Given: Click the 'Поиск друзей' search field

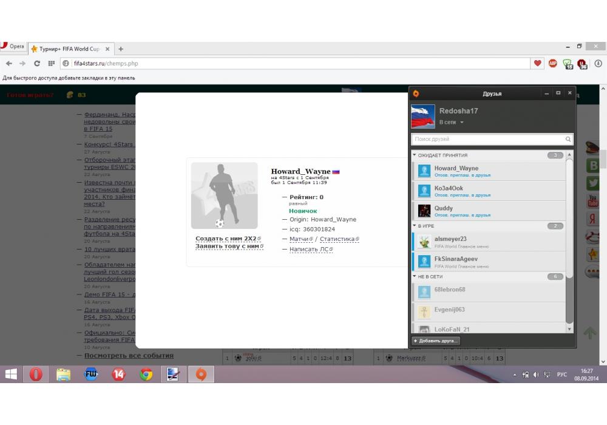Looking at the screenshot, I should [x=487, y=139].
